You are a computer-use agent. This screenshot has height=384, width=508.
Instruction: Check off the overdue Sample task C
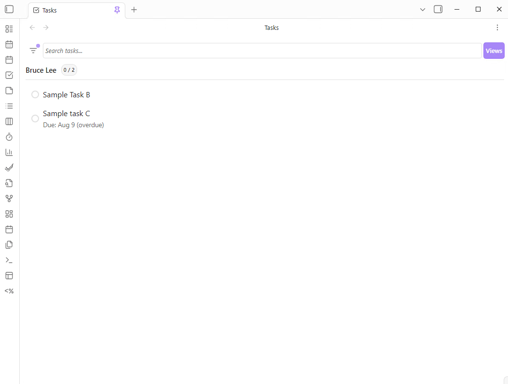[35, 118]
